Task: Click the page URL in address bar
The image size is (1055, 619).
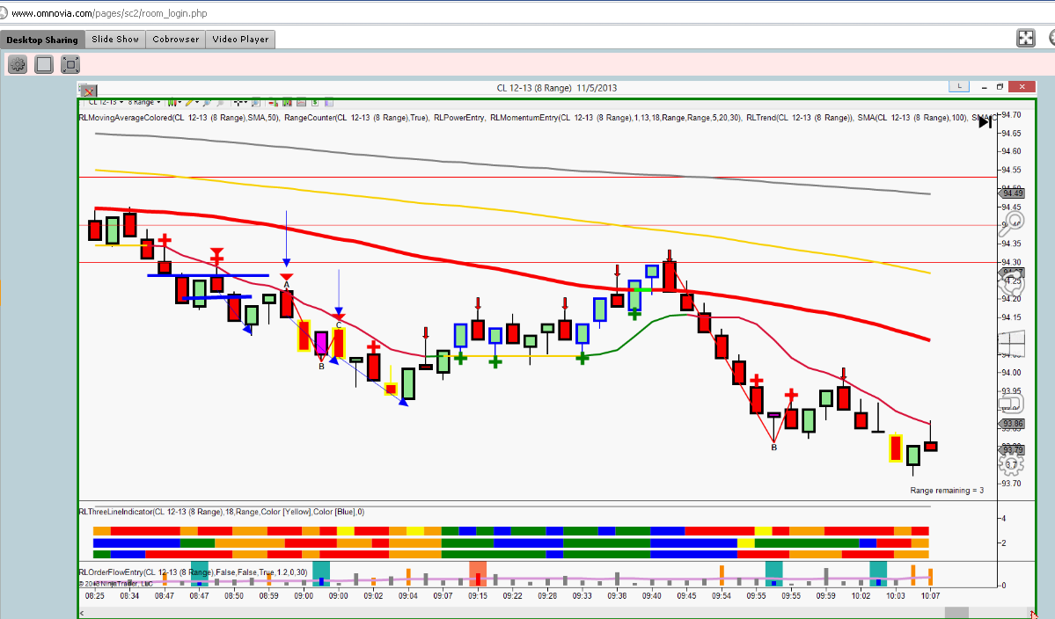Action: pos(109,13)
